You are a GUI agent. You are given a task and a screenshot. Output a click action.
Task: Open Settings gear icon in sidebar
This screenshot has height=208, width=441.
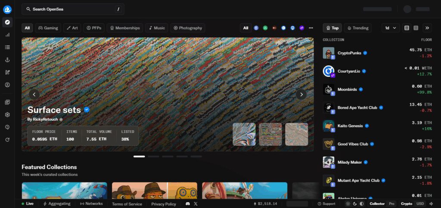[7, 114]
